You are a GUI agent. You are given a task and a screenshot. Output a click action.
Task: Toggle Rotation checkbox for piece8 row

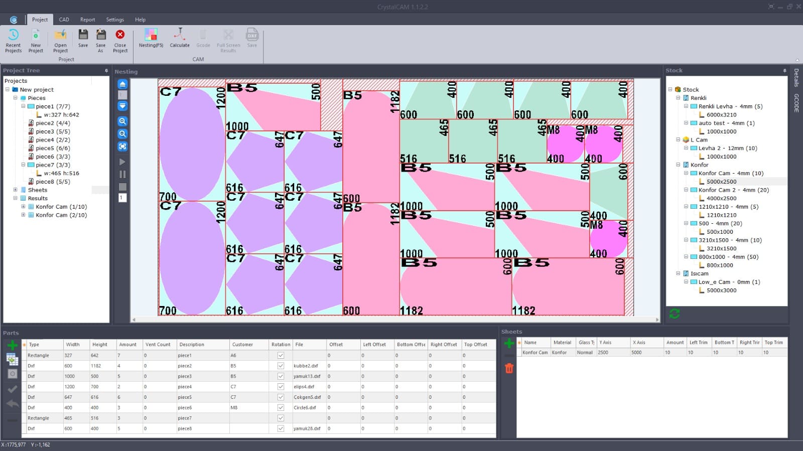(x=281, y=428)
